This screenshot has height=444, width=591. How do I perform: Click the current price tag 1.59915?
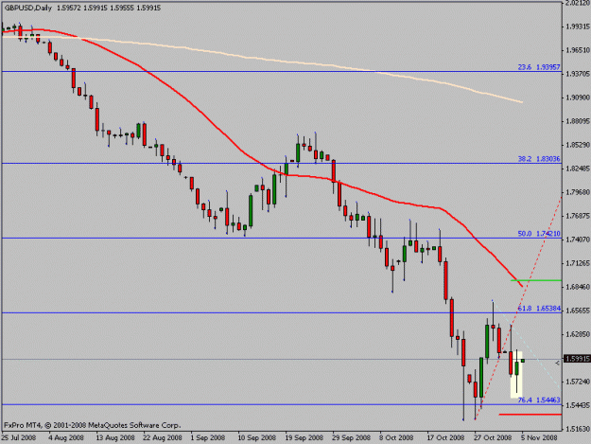click(577, 359)
